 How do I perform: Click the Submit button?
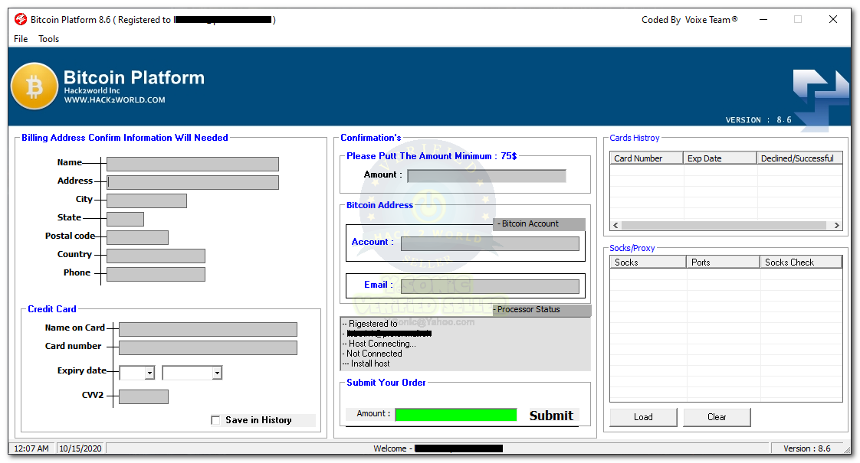[550, 416]
